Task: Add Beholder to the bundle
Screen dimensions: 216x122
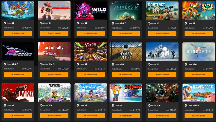Action: [x=162, y=116]
